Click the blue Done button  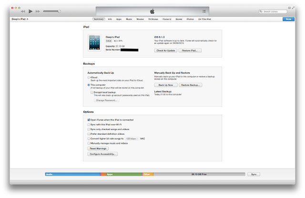(288, 19)
